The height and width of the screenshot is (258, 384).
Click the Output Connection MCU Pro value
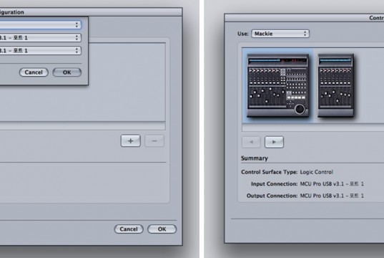click(332, 196)
